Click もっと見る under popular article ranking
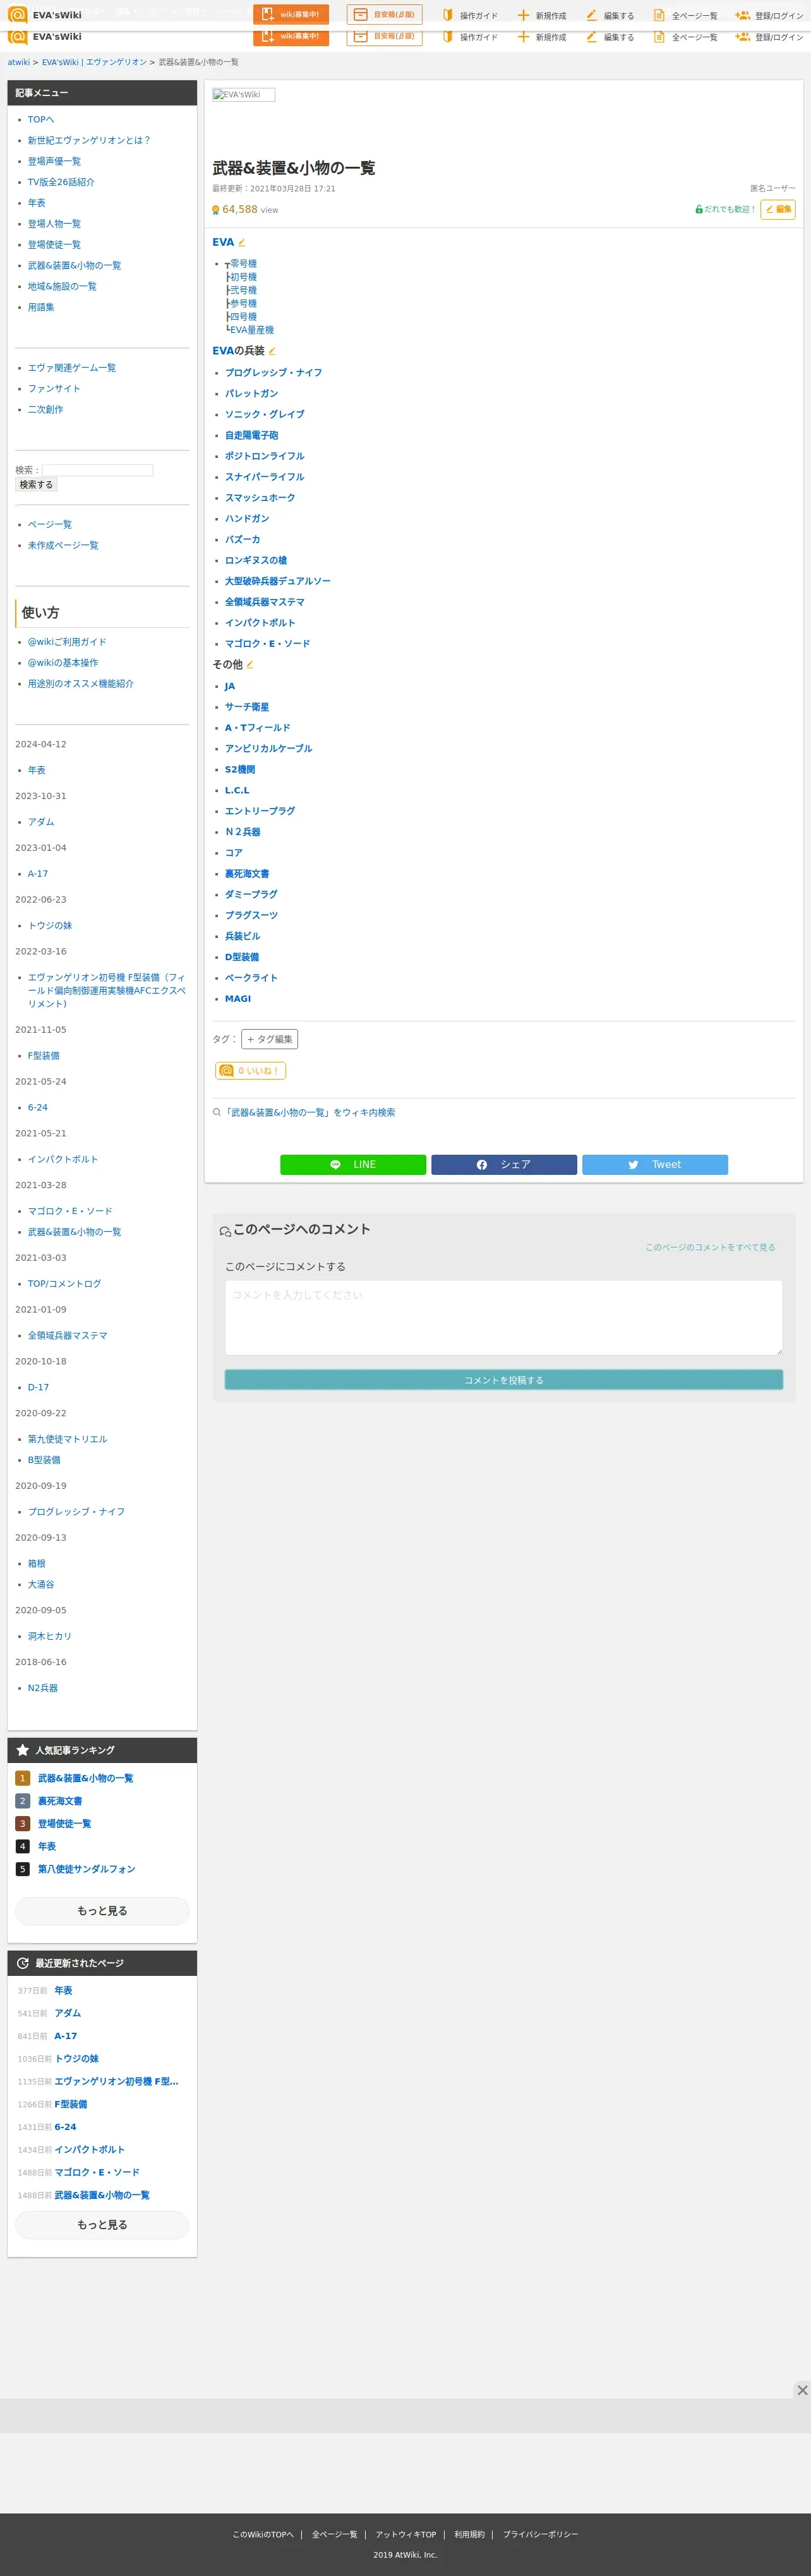This screenshot has width=811, height=2576. pos(102,1911)
